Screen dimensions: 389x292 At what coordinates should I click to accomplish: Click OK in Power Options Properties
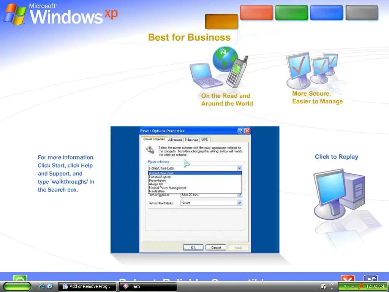click(x=193, y=248)
